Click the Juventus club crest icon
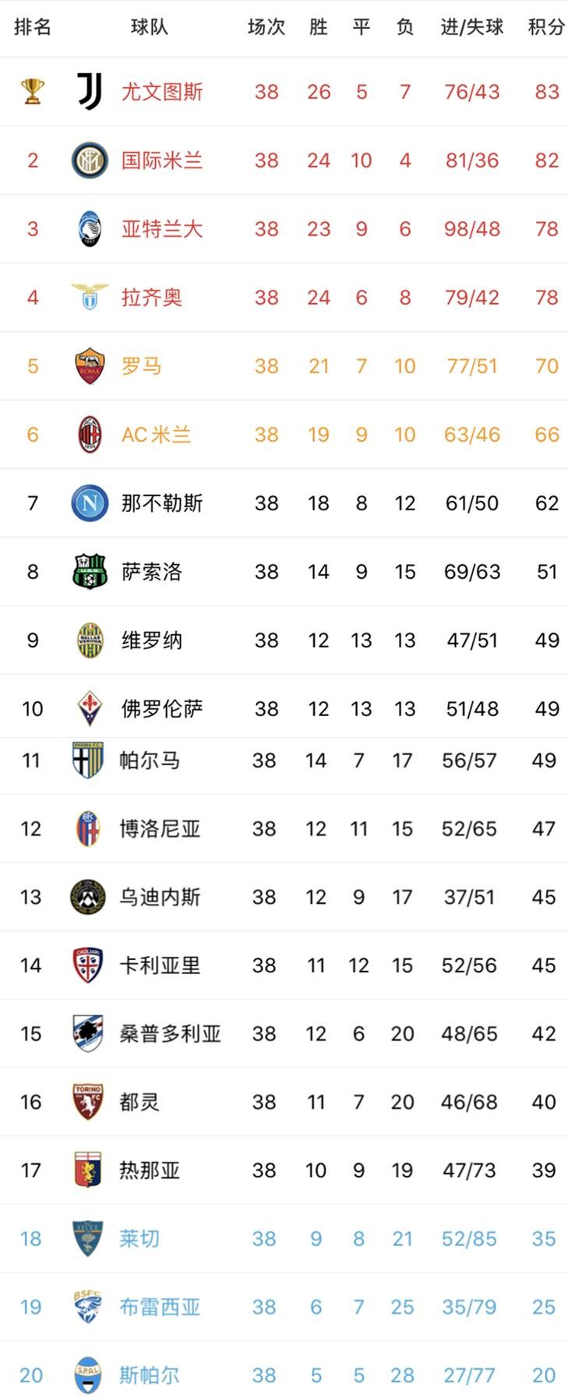This screenshot has width=568, height=1397. (90, 91)
